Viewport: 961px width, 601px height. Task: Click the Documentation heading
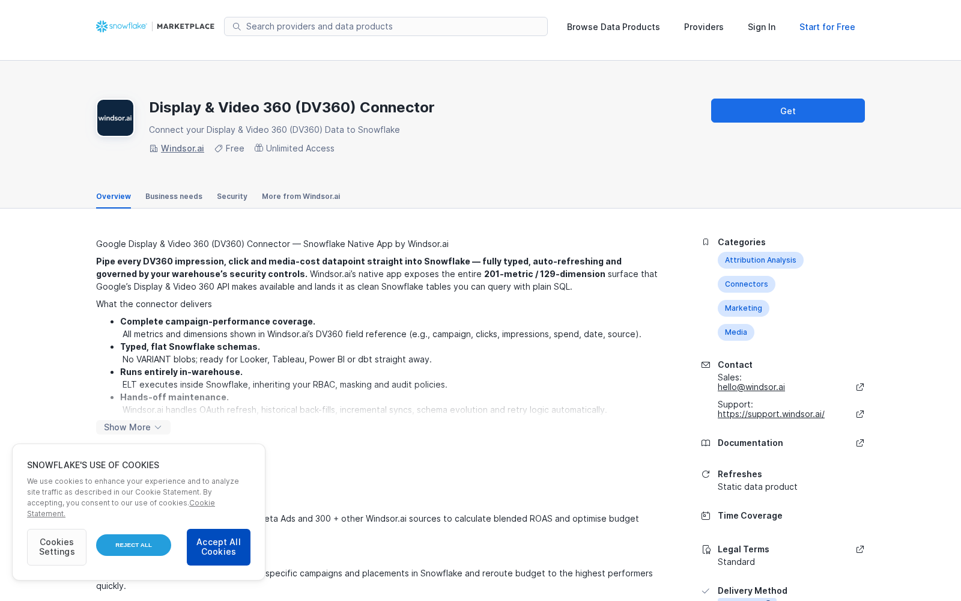tap(750, 443)
